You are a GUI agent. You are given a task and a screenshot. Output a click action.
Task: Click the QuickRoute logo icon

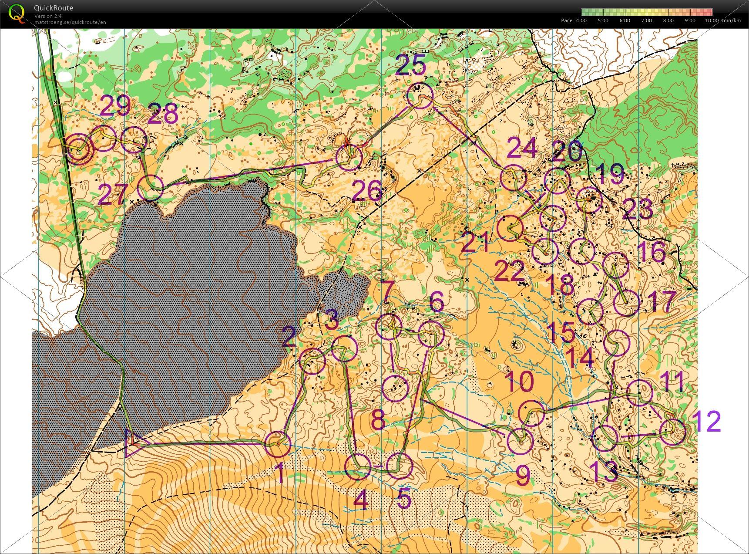pos(17,13)
